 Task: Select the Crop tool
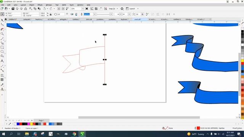[2, 29]
